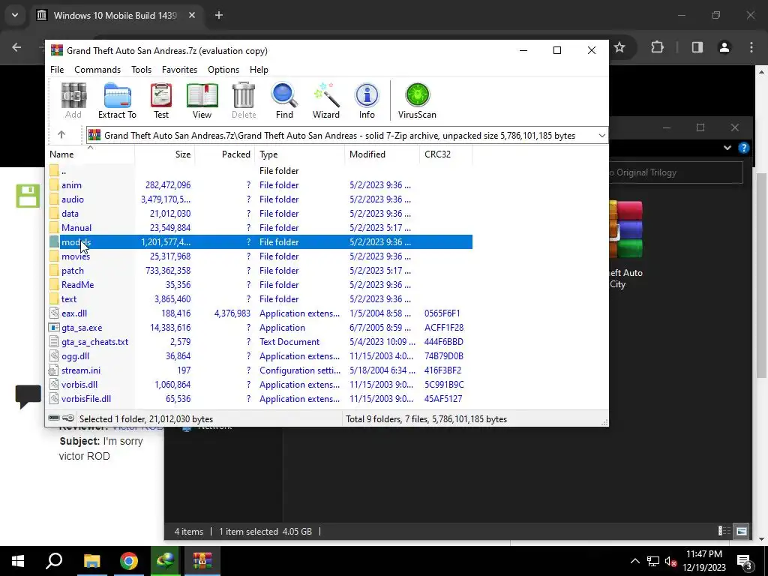The image size is (768, 576).
Task: Open the Help menu
Action: pyautogui.click(x=259, y=70)
